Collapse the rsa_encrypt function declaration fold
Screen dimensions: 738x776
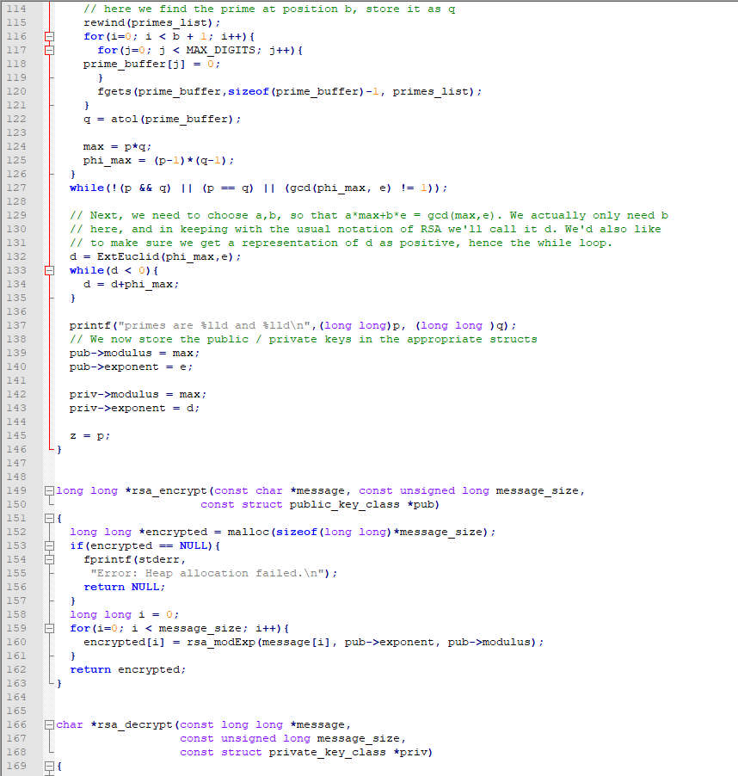pyautogui.click(x=50, y=491)
